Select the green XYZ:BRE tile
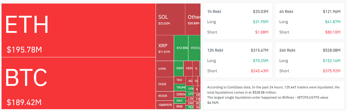The height and width of the screenshot is (111, 347). click(x=181, y=48)
